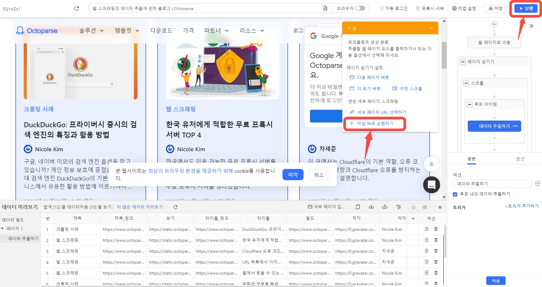Switch data preview to column view
Viewport: 542px width, 287px height.
point(425,207)
